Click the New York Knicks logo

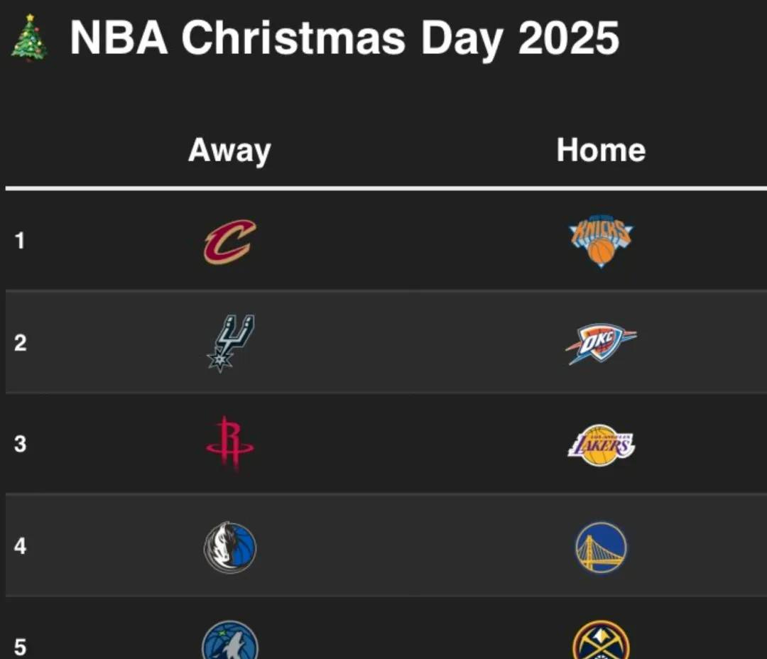point(602,241)
